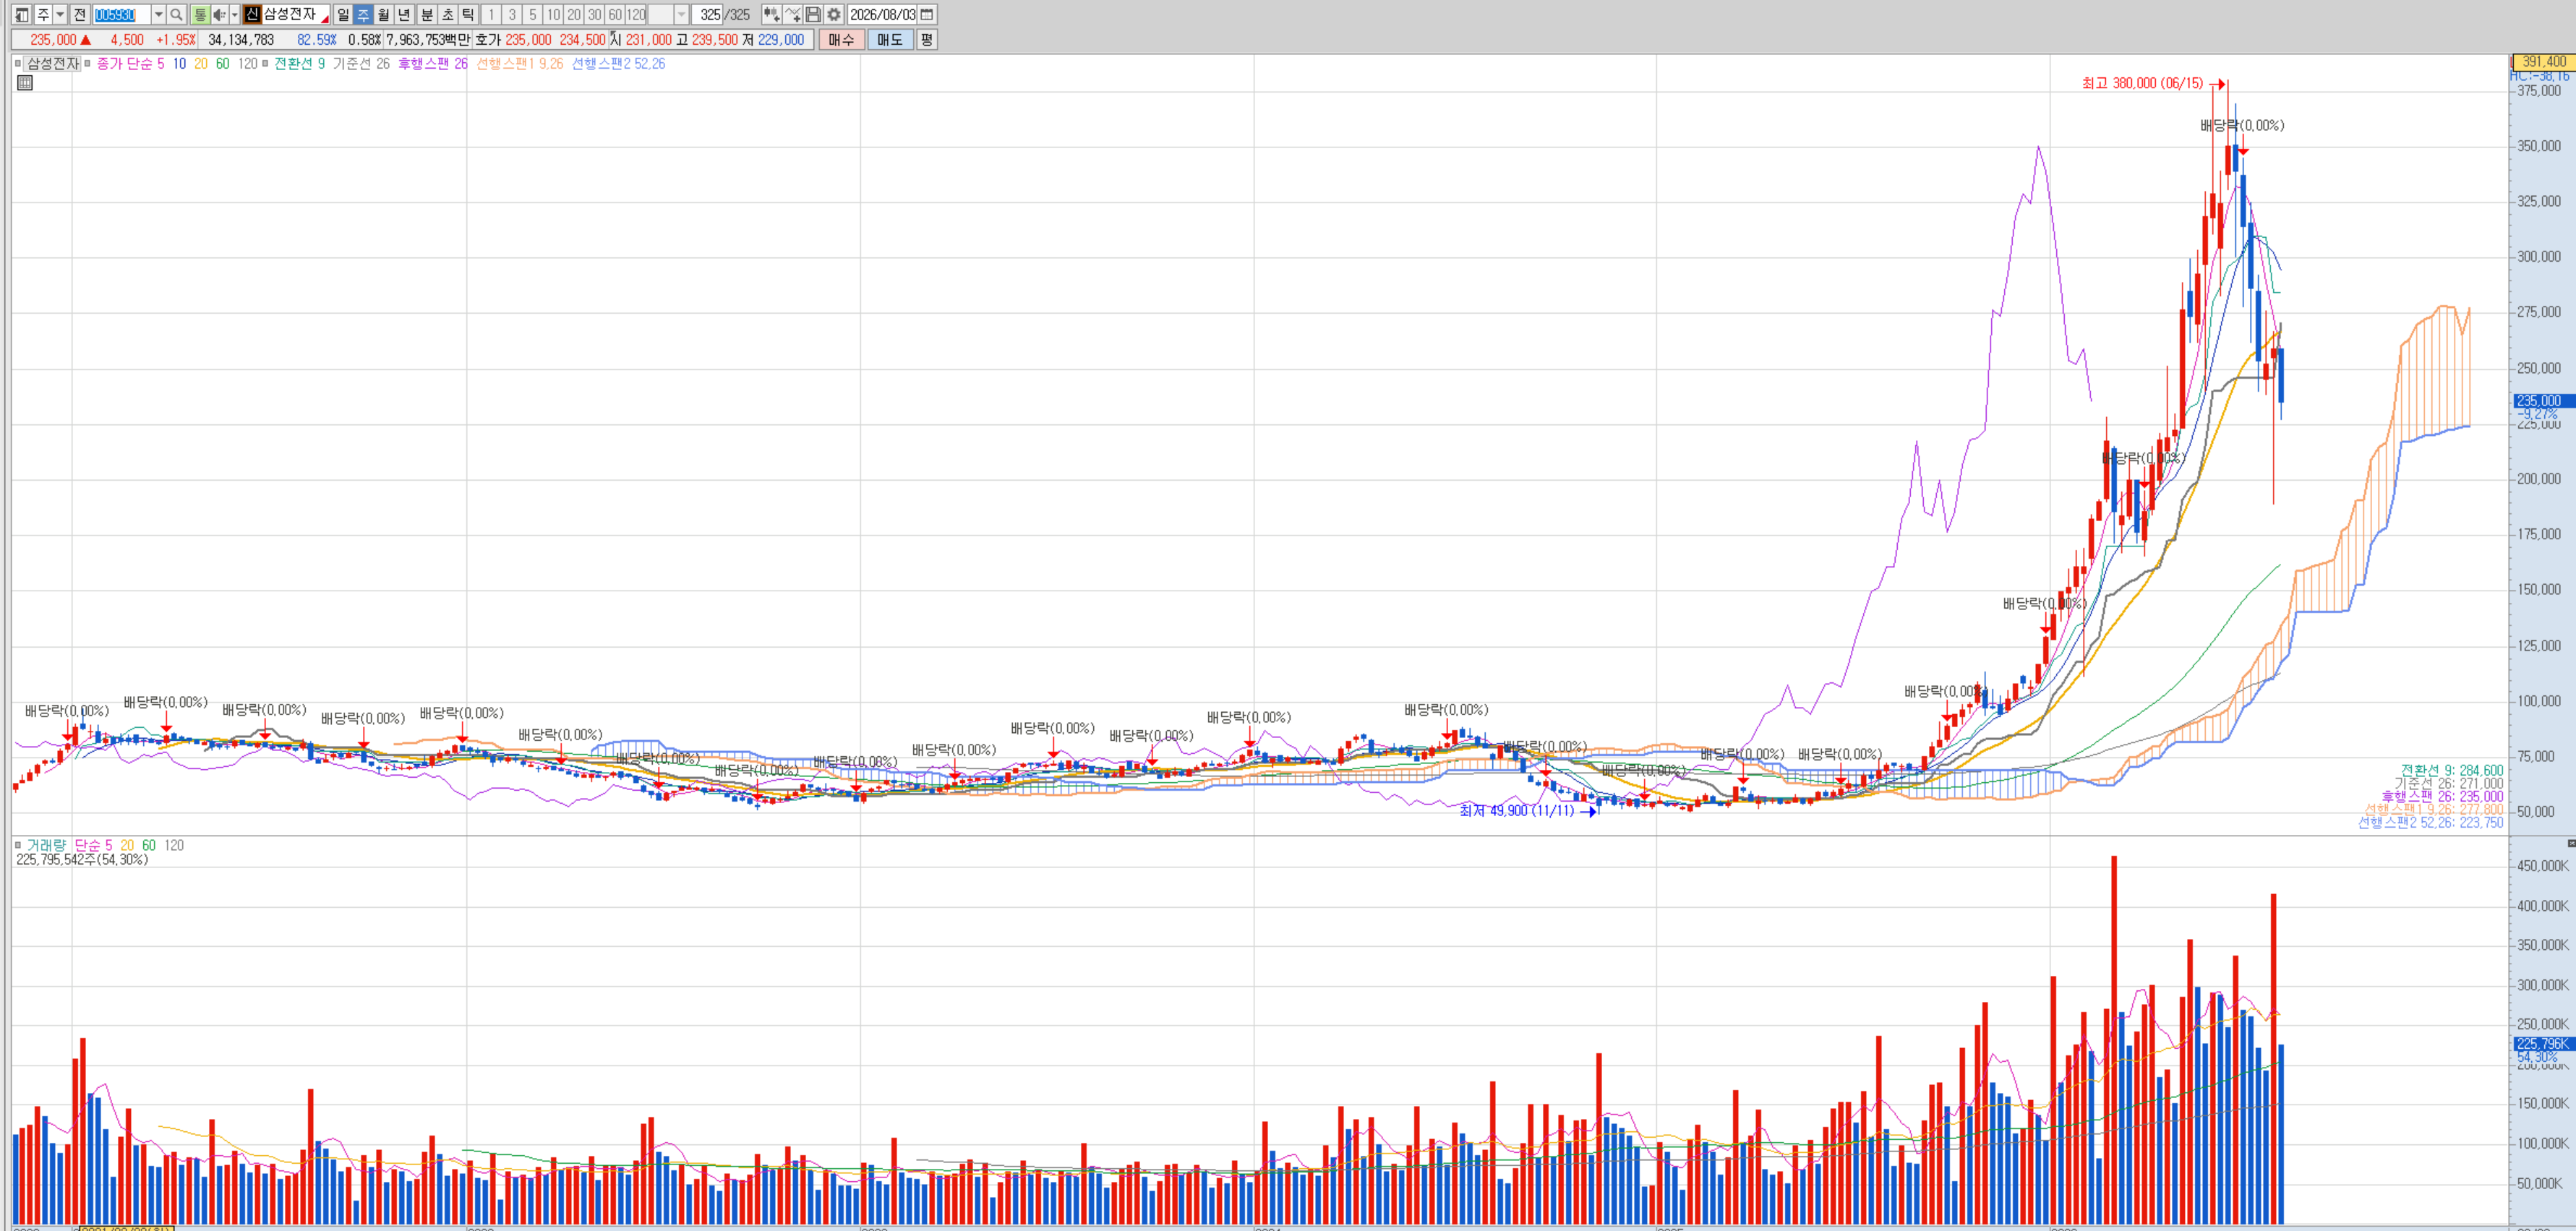Select the 10 interval button

point(553,14)
